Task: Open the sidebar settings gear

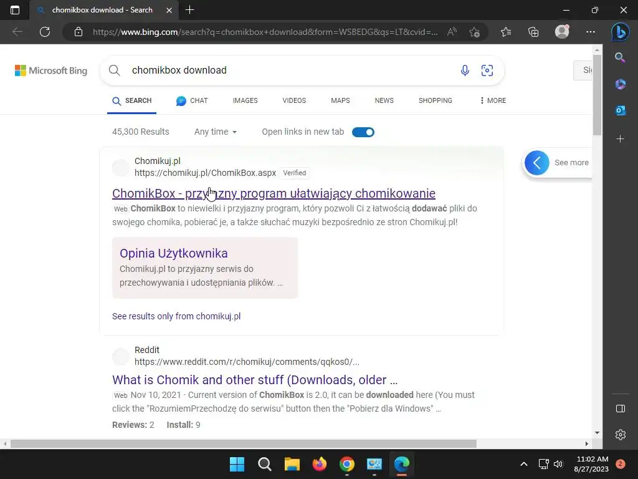Action: (x=620, y=435)
